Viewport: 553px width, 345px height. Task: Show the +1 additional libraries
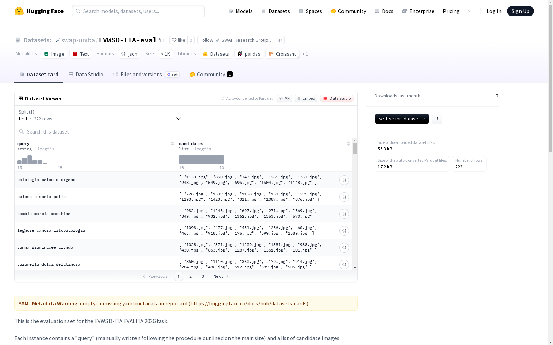305,54
